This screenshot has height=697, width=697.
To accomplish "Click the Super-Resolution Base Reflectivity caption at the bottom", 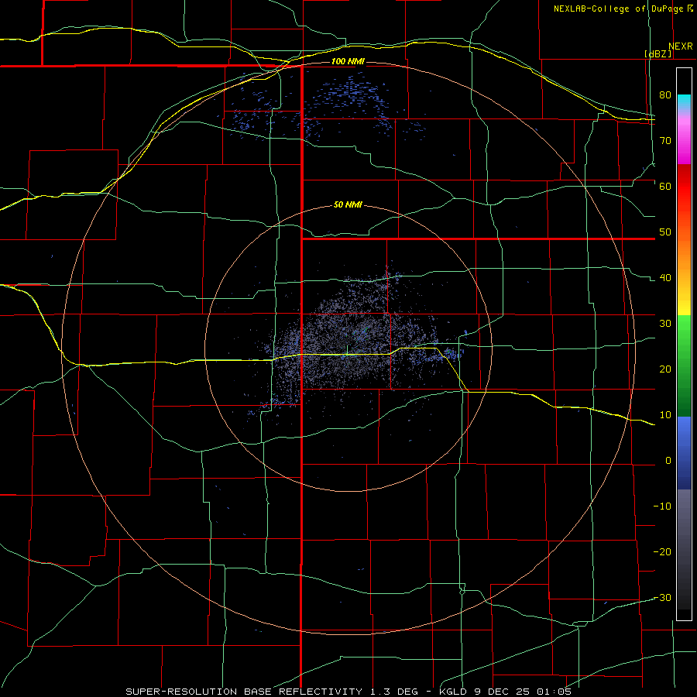I will point(348,692).
